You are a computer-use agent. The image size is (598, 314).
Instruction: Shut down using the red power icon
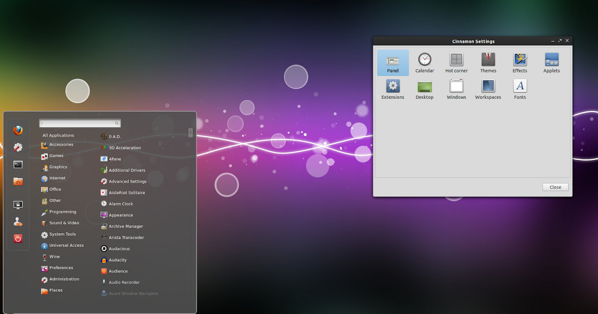[x=18, y=238]
